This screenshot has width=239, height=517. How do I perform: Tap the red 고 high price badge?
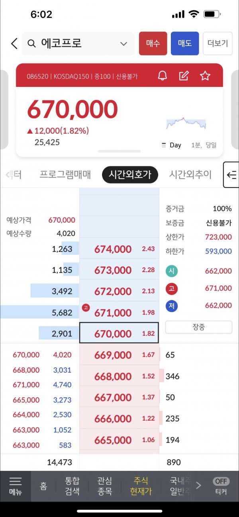point(172,288)
